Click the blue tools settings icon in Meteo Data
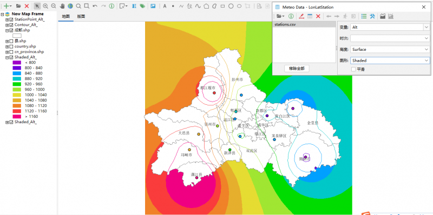The image size is (433, 215). [x=372, y=16]
